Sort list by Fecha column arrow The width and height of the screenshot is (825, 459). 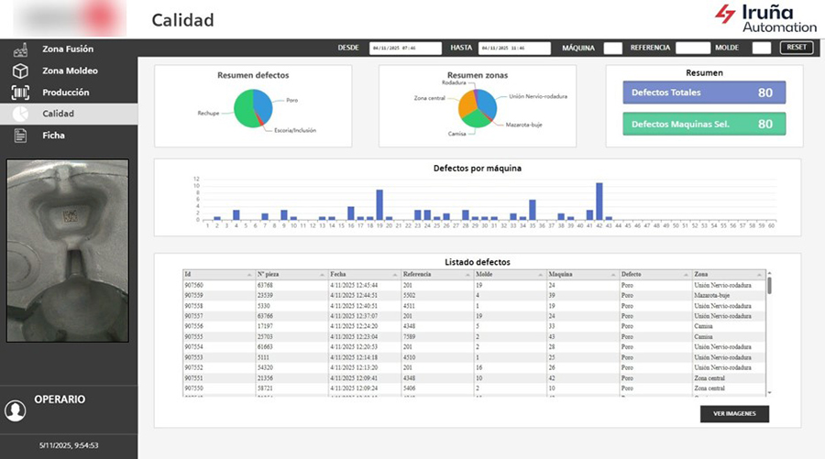click(x=395, y=275)
